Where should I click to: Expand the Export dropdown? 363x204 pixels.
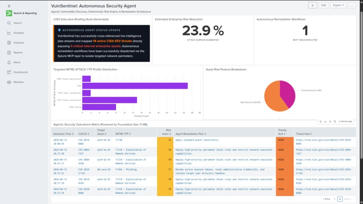(x=338, y=5)
